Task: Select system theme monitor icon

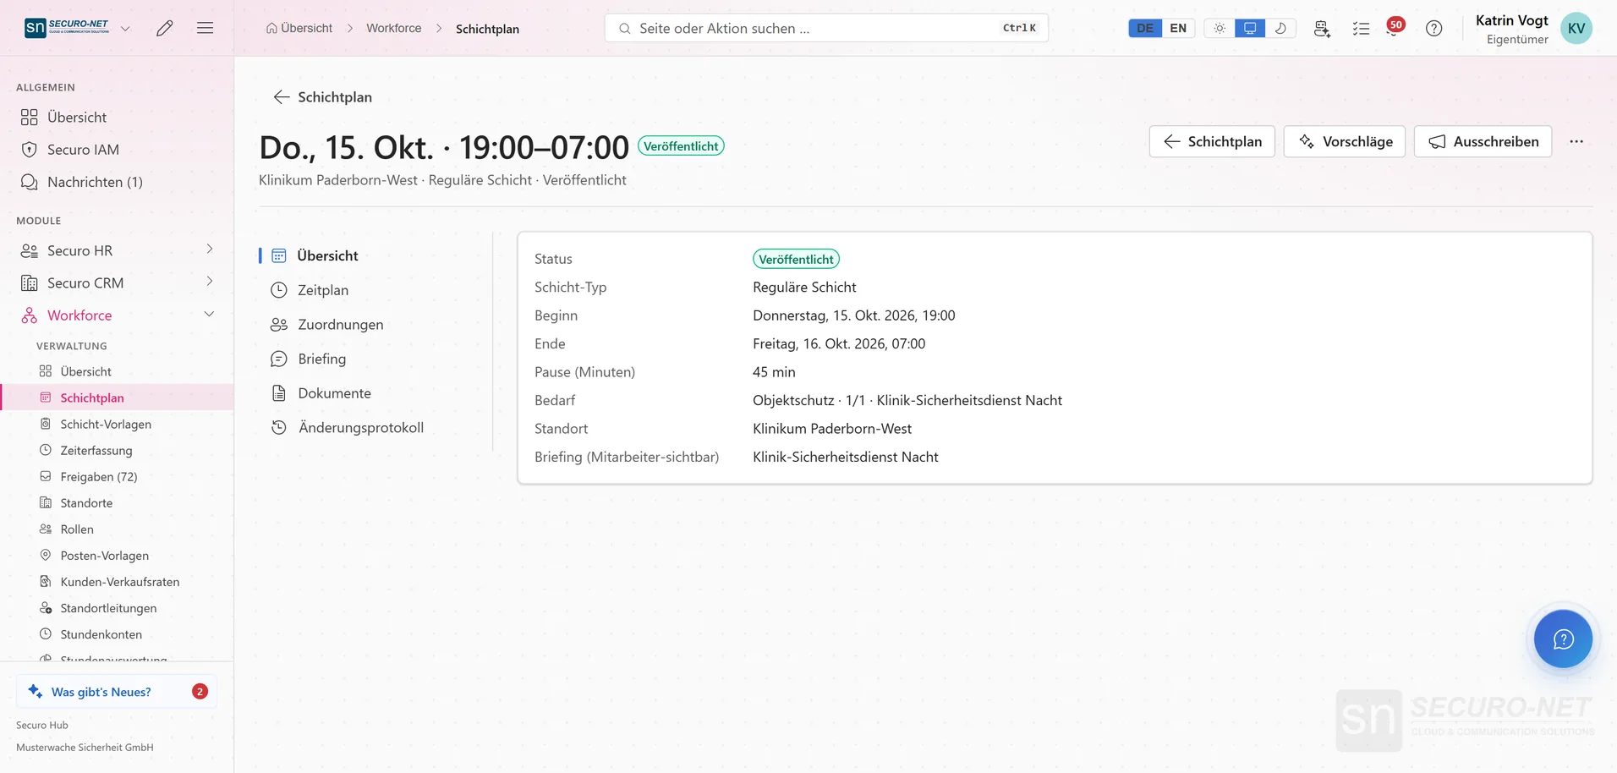Action: 1250,28
